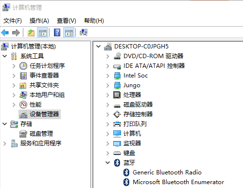Click the scan for hardware changes icon

point(84,32)
